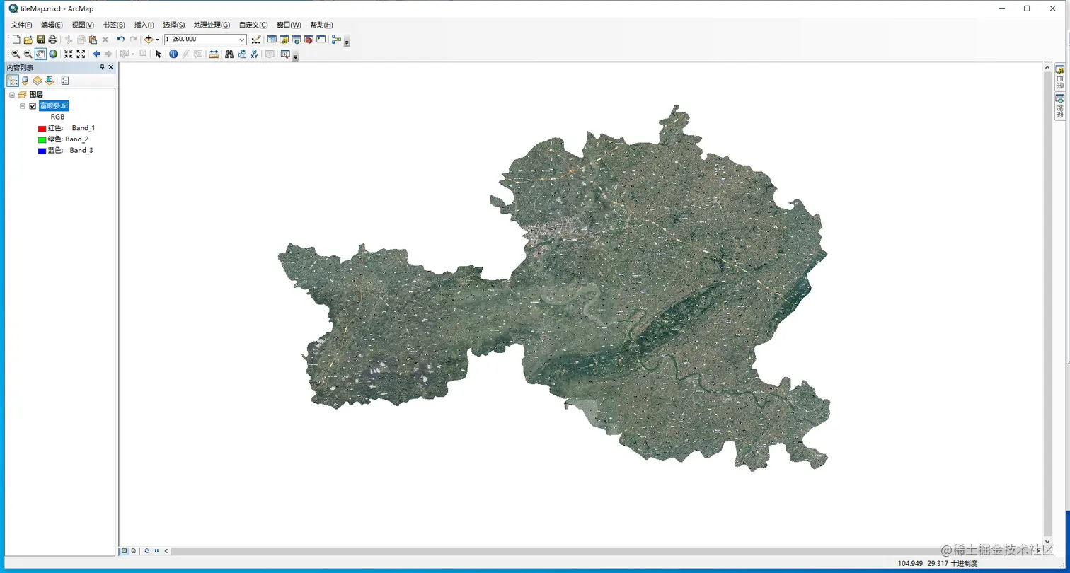Open the 插入(I) menu
This screenshot has width=1070, height=573.
point(144,25)
